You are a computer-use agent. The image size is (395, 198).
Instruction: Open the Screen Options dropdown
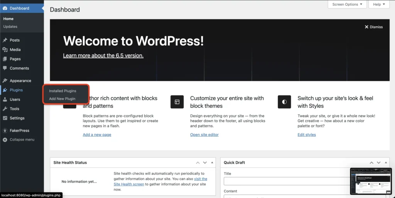pos(347,5)
